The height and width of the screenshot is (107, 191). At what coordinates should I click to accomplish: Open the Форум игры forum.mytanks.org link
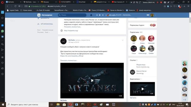coord(143,66)
